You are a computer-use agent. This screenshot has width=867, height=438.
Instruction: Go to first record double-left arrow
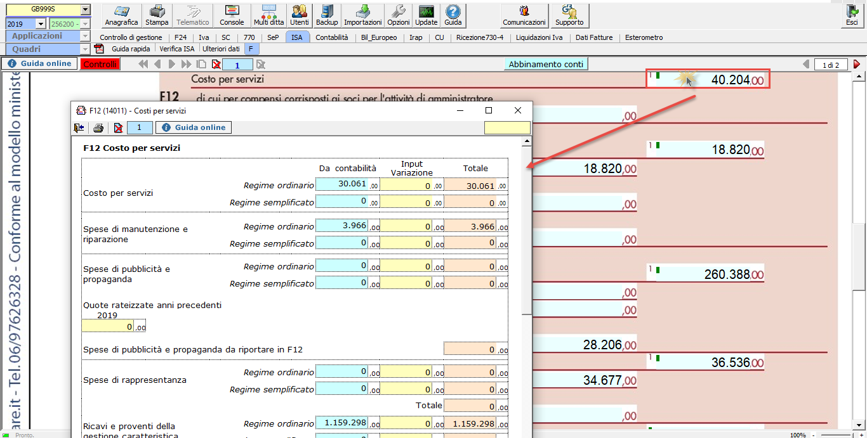[143, 64]
